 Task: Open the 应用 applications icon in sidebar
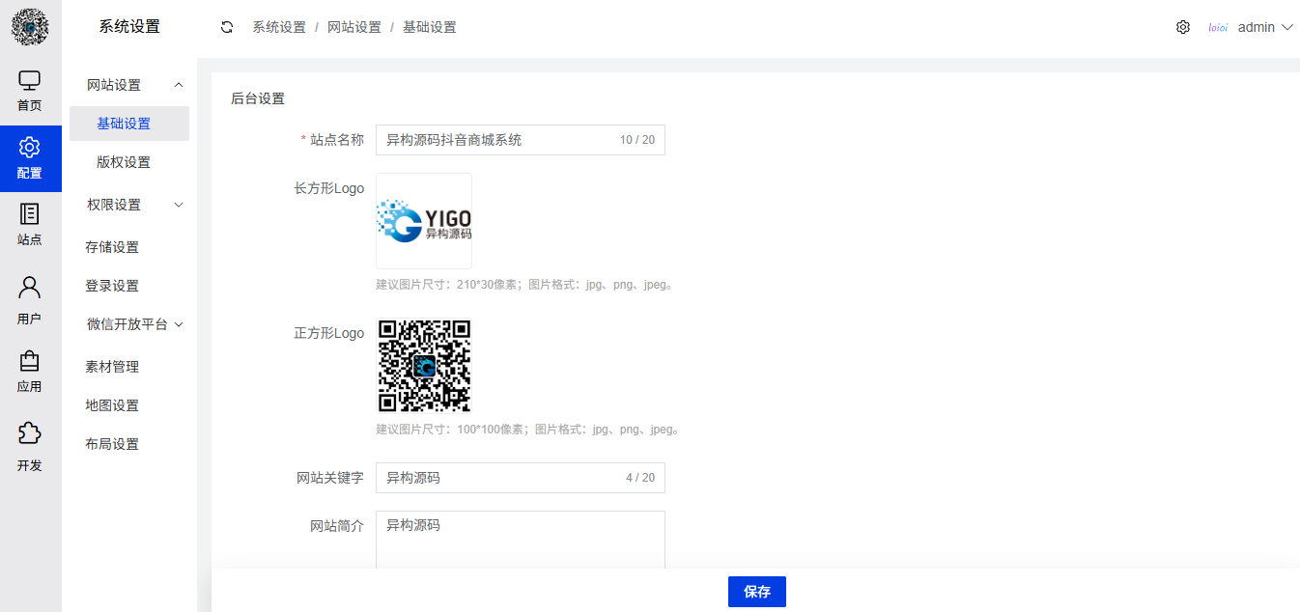click(x=29, y=370)
